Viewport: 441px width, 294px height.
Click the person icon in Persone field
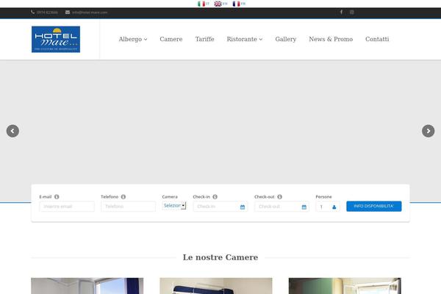tap(334, 207)
